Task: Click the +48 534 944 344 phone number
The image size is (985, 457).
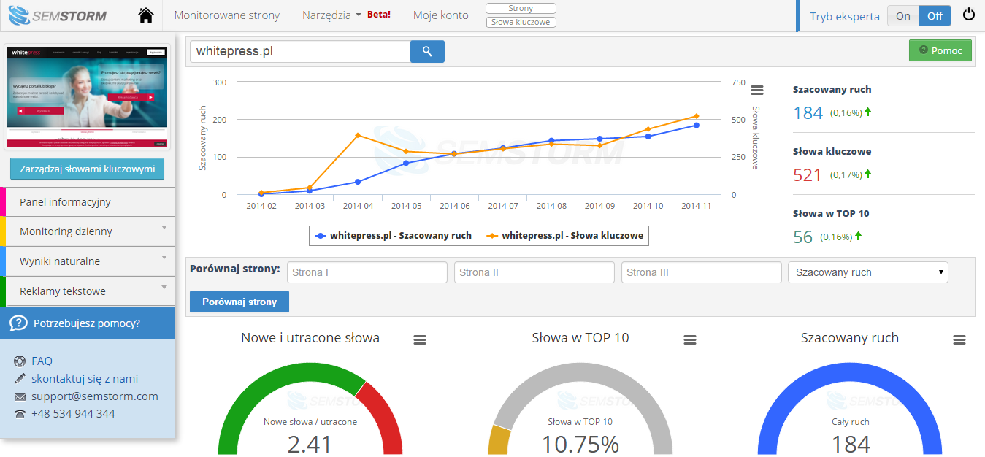Action: (x=73, y=414)
